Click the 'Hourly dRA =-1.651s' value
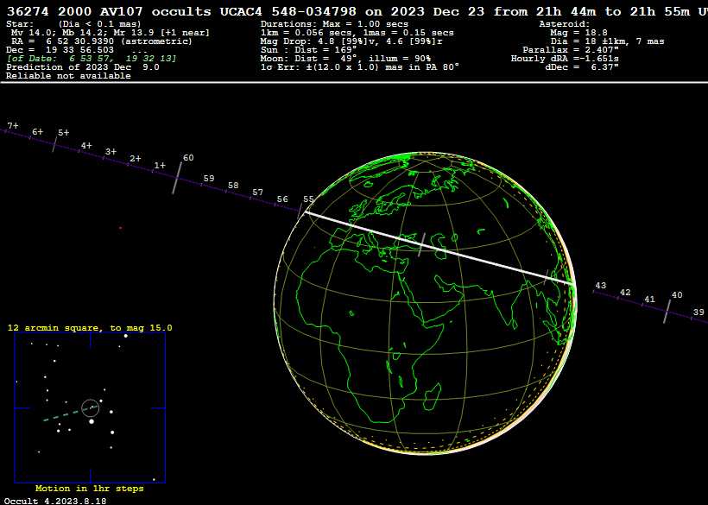This screenshot has width=708, height=505. pos(565,59)
